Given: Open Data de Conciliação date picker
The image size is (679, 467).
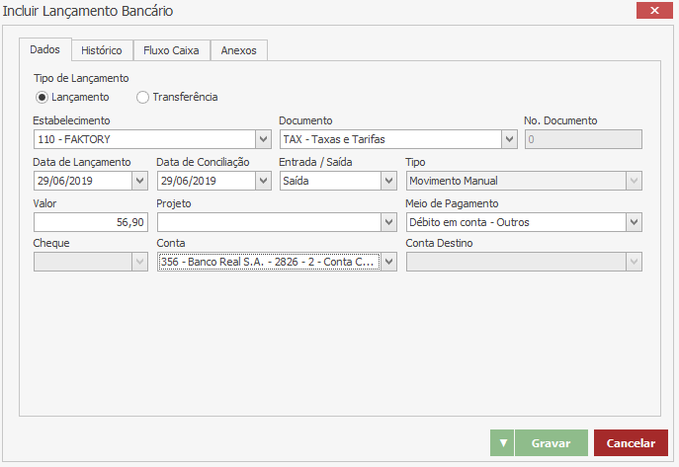Looking at the screenshot, I should [x=263, y=181].
